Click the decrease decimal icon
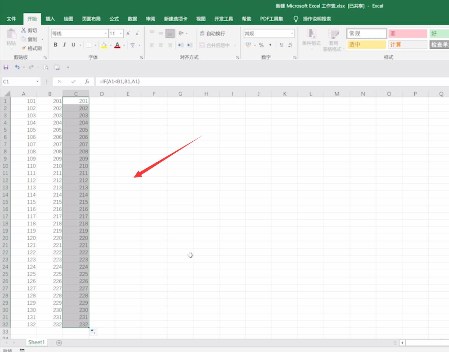Image resolution: width=449 pixels, height=352 pixels. [x=290, y=45]
